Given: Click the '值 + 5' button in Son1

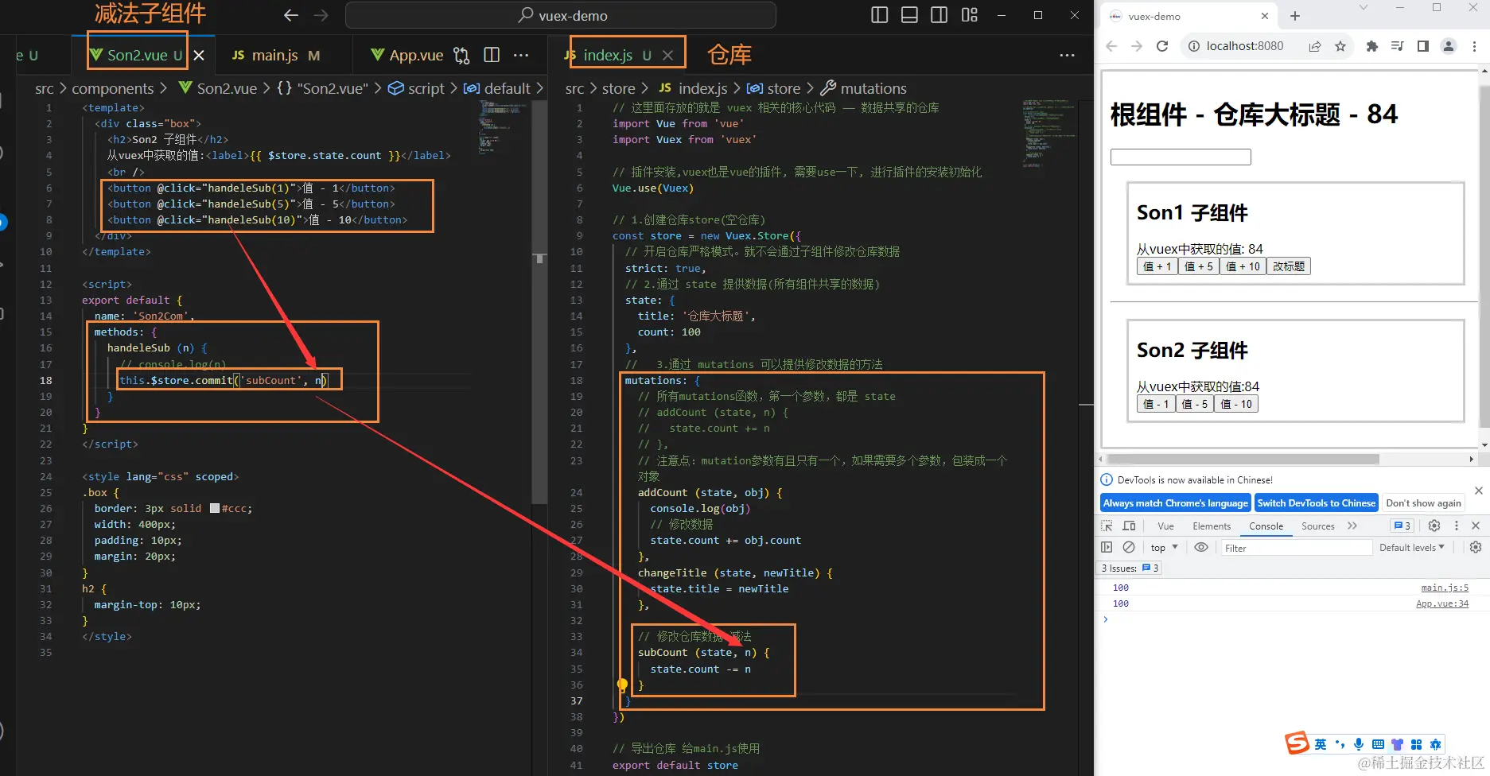Looking at the screenshot, I should tap(1199, 266).
